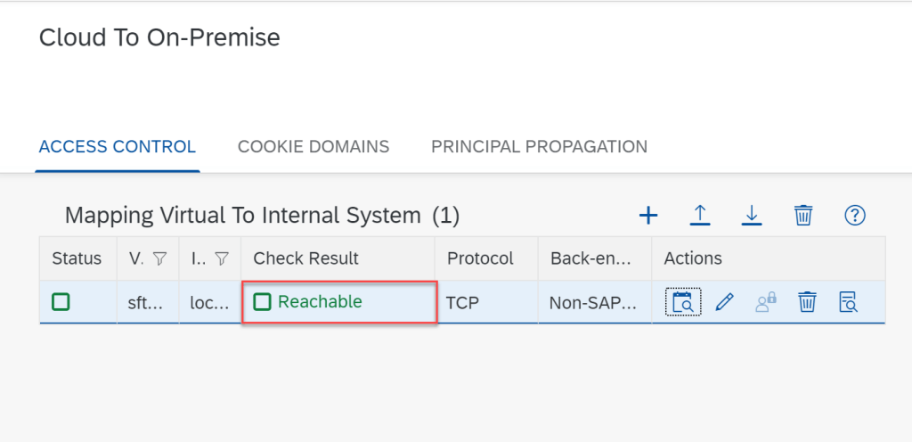Click the import system mappings upload icon

click(x=700, y=215)
